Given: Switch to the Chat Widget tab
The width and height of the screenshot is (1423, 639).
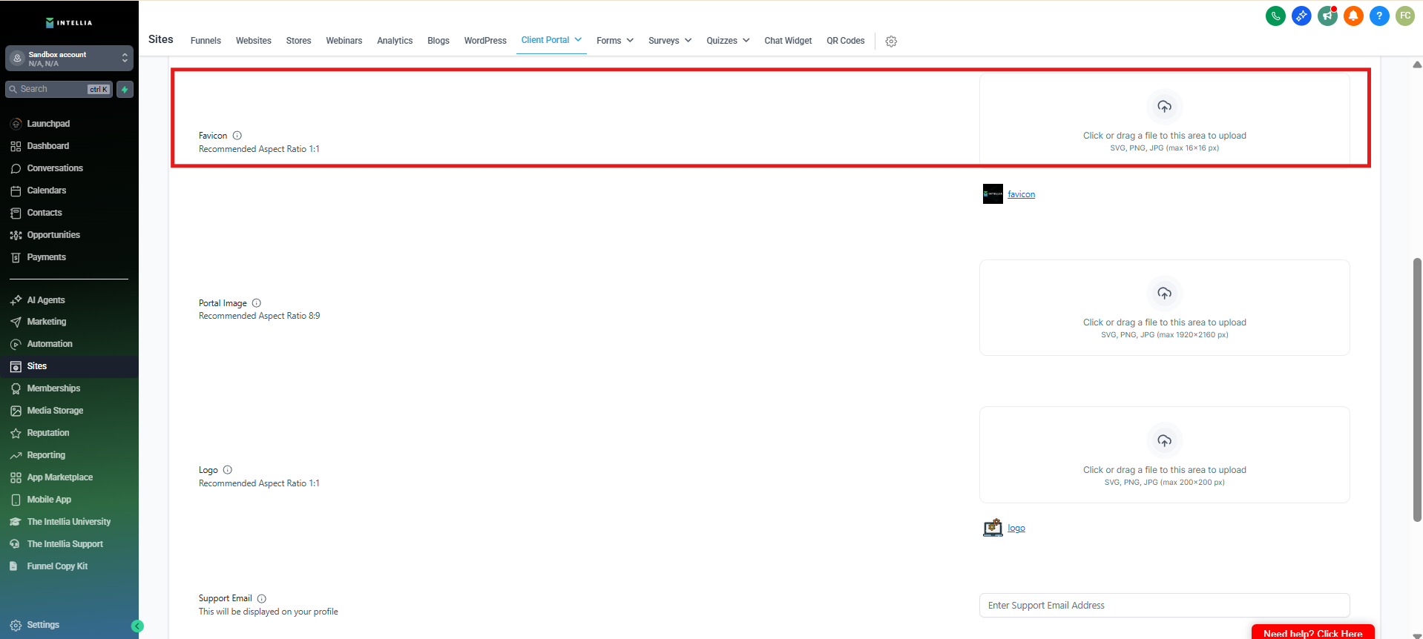Looking at the screenshot, I should point(788,41).
